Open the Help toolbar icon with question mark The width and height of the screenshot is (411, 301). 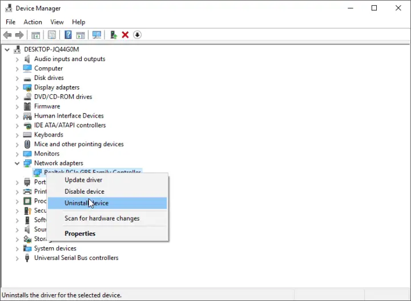click(68, 35)
